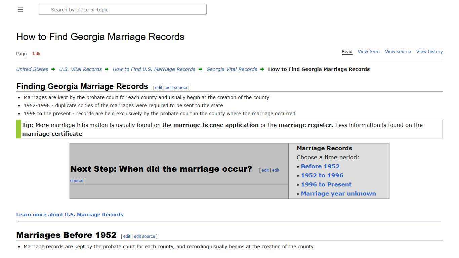Image resolution: width=459 pixels, height=258 pixels.
Task: Open edit source for Finding Georgia Marriage Records
Action: (176, 87)
